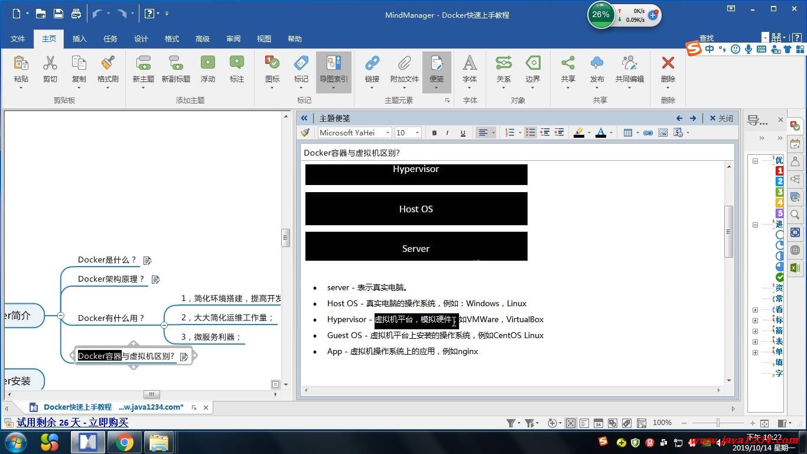
Task: Open the status bar filter dropdown
Action: click(x=519, y=423)
